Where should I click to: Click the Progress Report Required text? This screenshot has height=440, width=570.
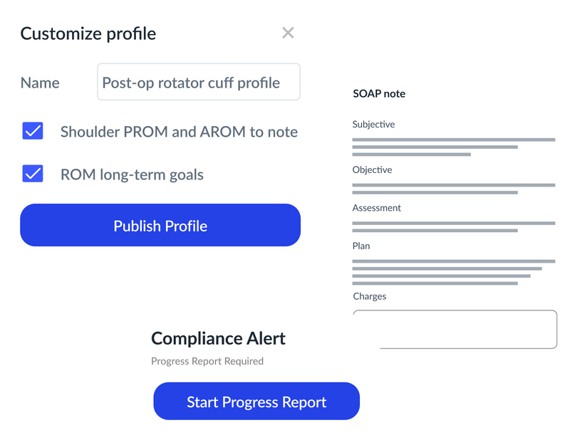tap(206, 361)
